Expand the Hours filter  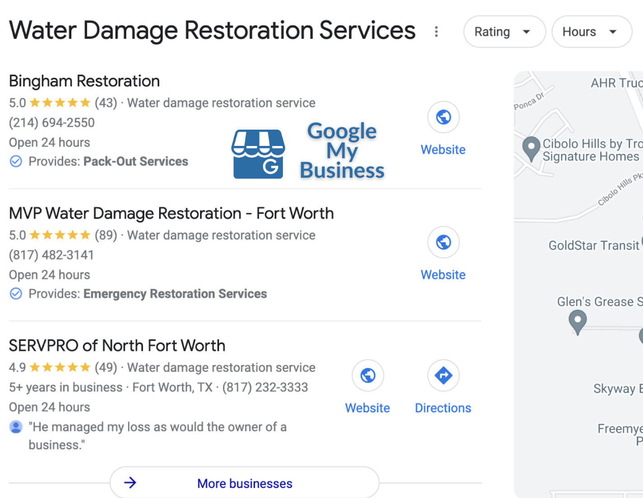[591, 31]
